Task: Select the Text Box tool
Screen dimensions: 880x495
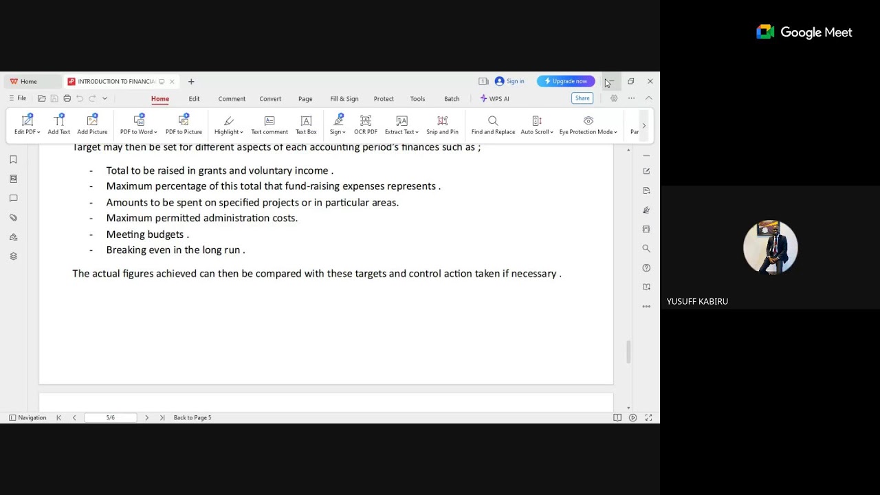Action: pyautogui.click(x=306, y=124)
